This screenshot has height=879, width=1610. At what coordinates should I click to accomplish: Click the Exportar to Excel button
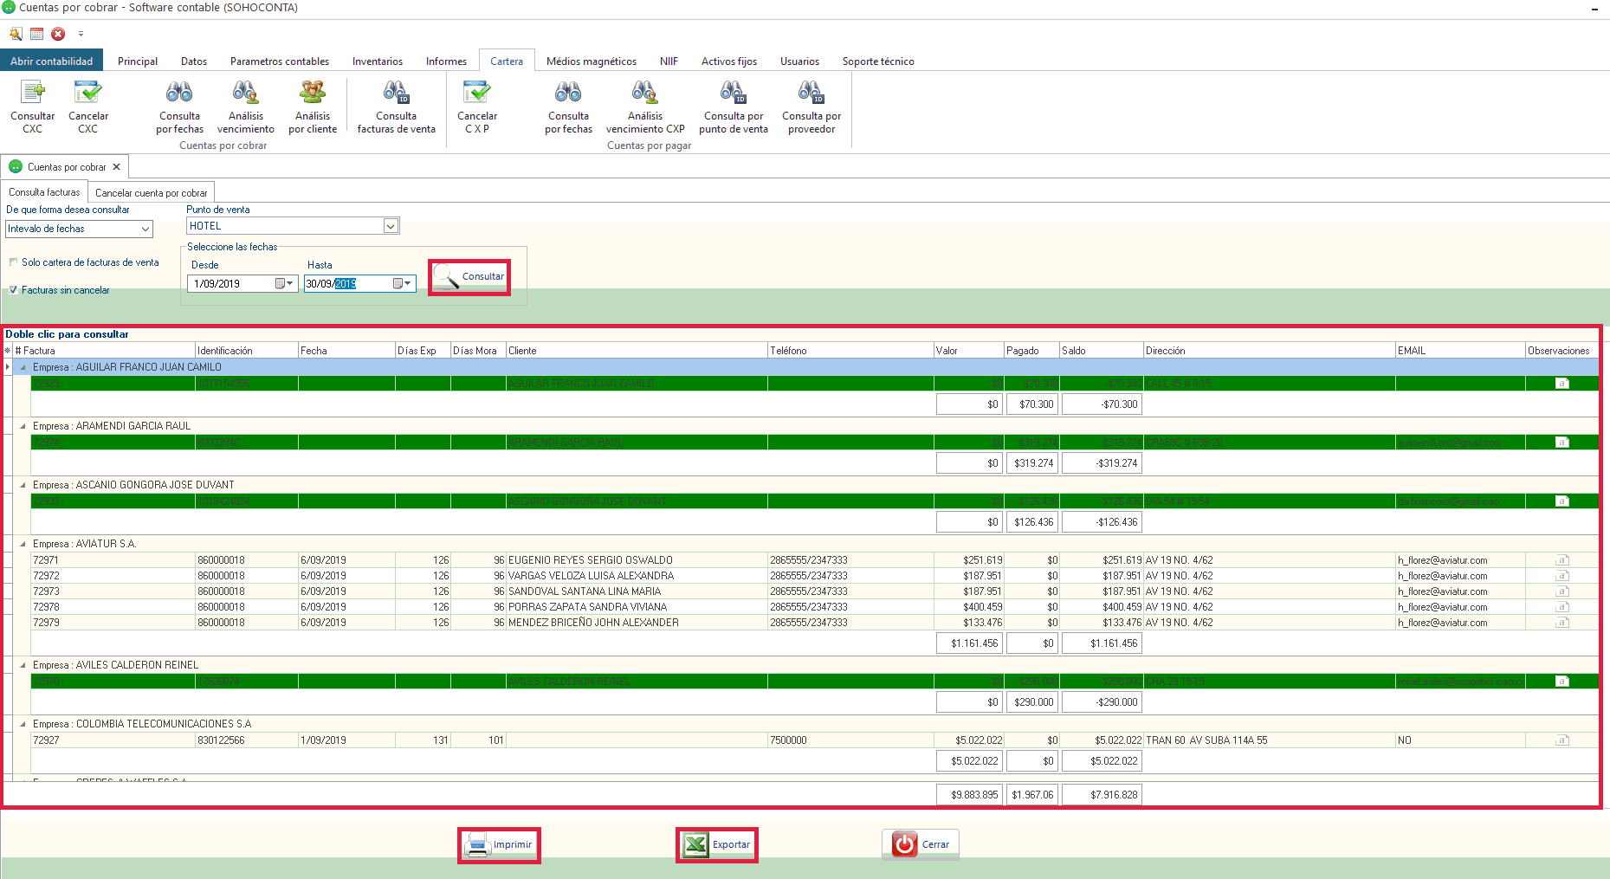(x=717, y=844)
